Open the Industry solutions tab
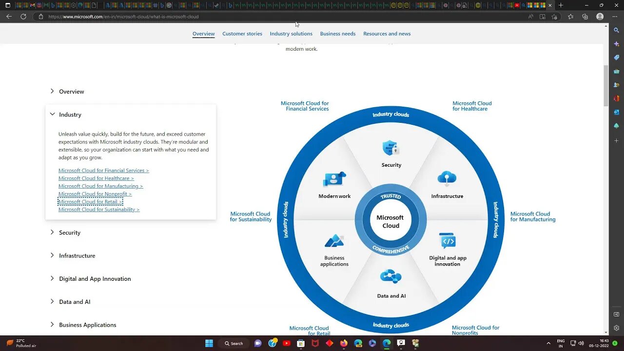624x351 pixels. point(291,34)
